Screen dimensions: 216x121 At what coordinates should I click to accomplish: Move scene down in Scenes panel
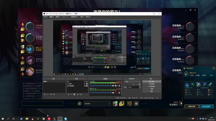point(54,94)
